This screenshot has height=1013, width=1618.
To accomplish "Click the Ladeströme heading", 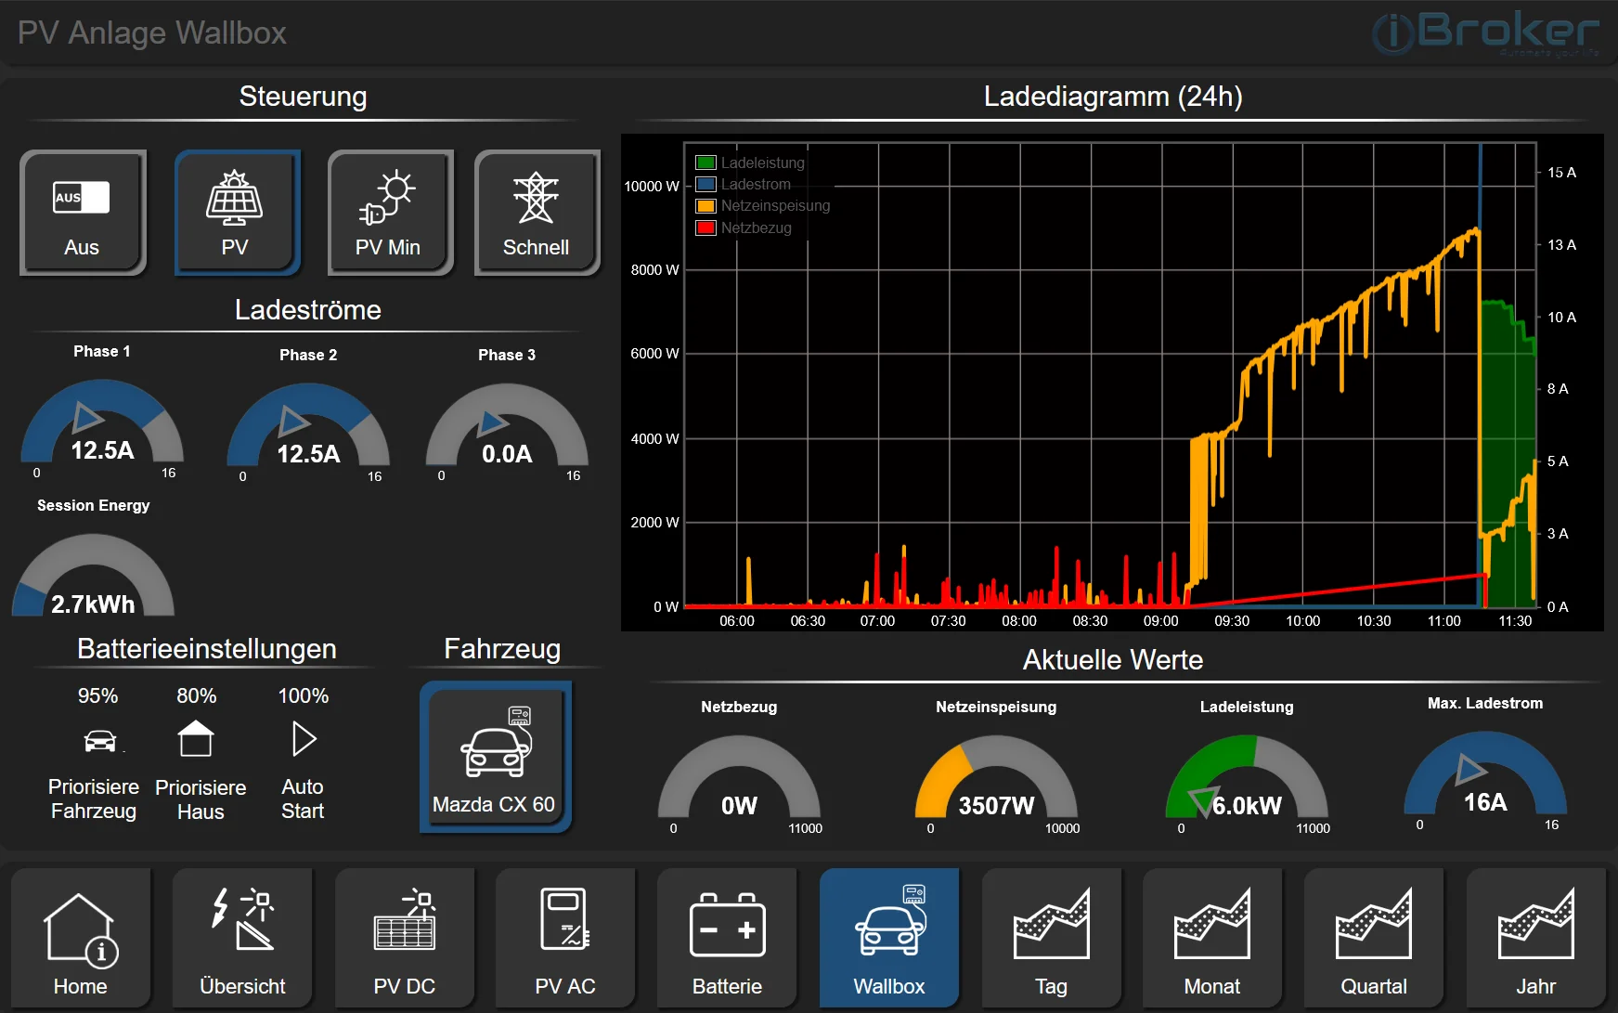I will pyautogui.click(x=308, y=310).
